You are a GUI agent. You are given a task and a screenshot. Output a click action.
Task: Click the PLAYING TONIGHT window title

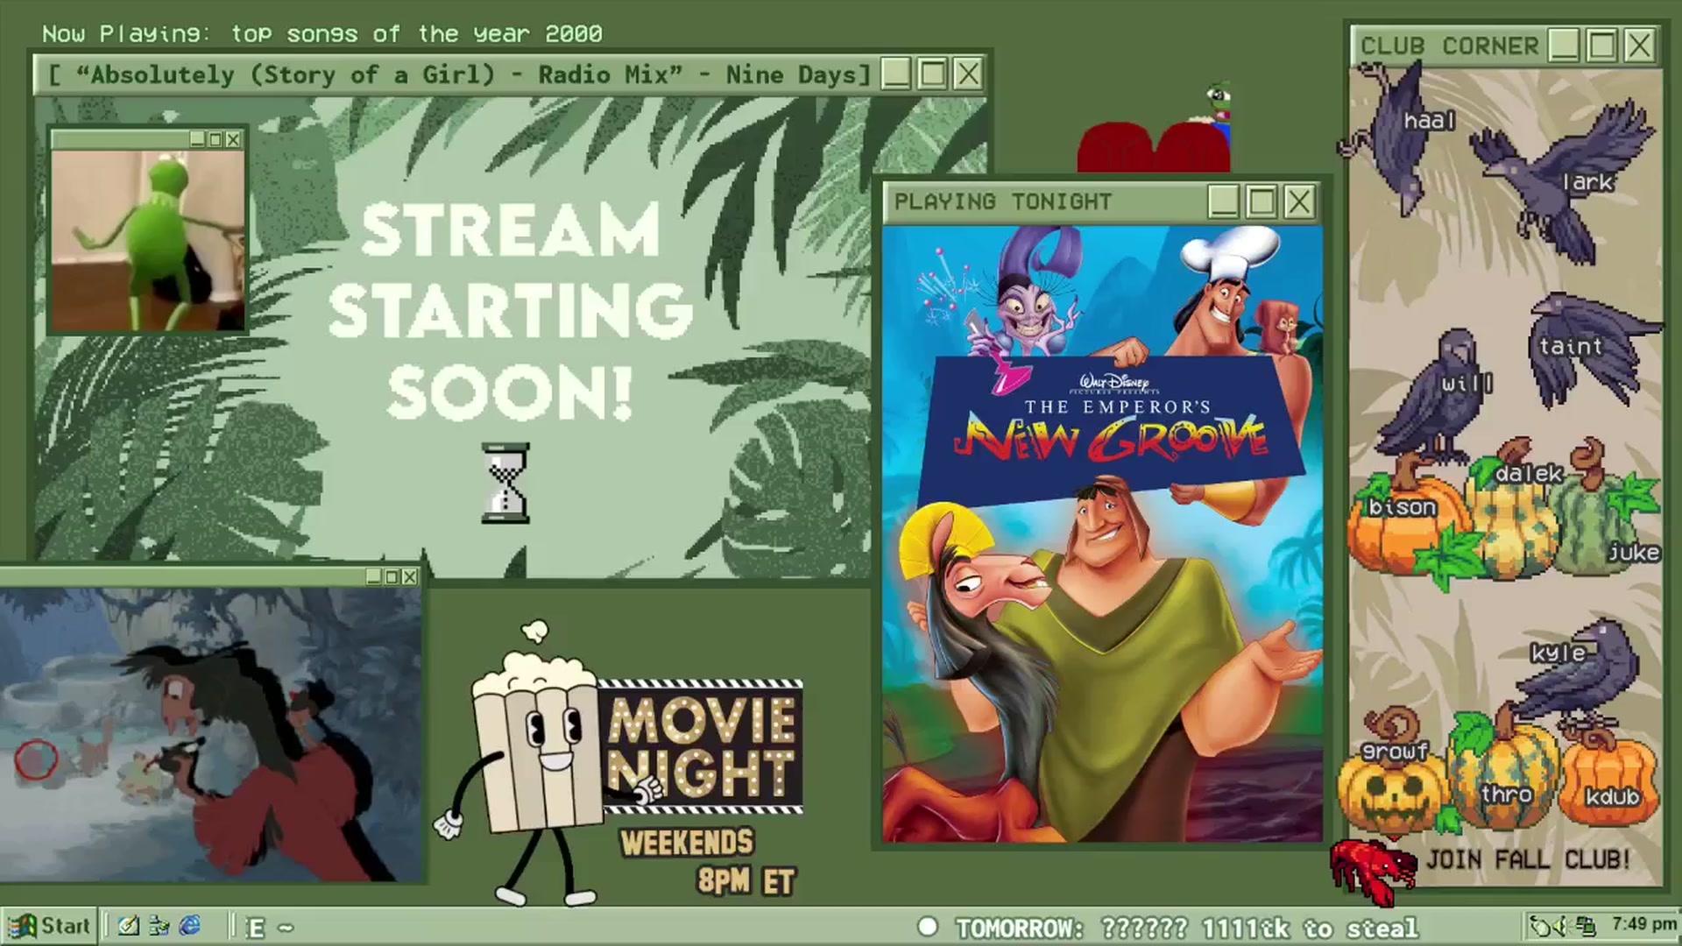tap(1002, 201)
